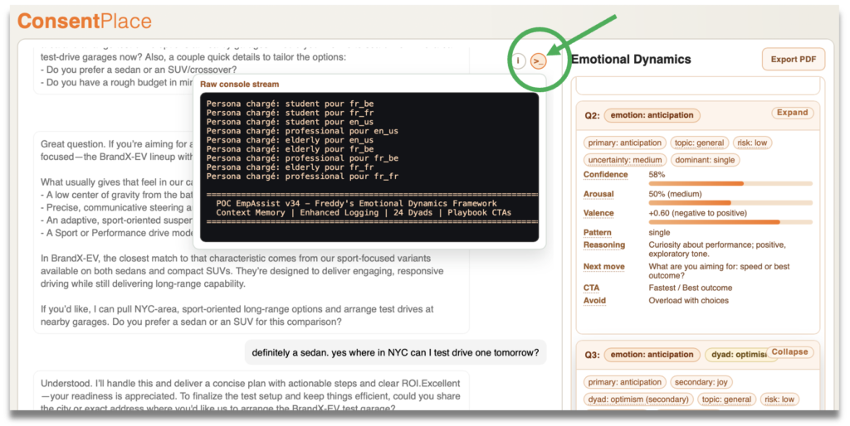Select the 'uncertainty: medium' tag in Q2
Viewport: 850px width, 426px height.
(x=625, y=160)
